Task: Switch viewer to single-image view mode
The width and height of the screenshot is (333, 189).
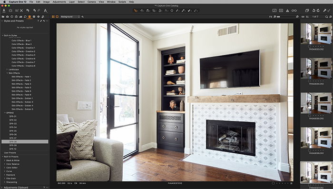Action: [57, 17]
